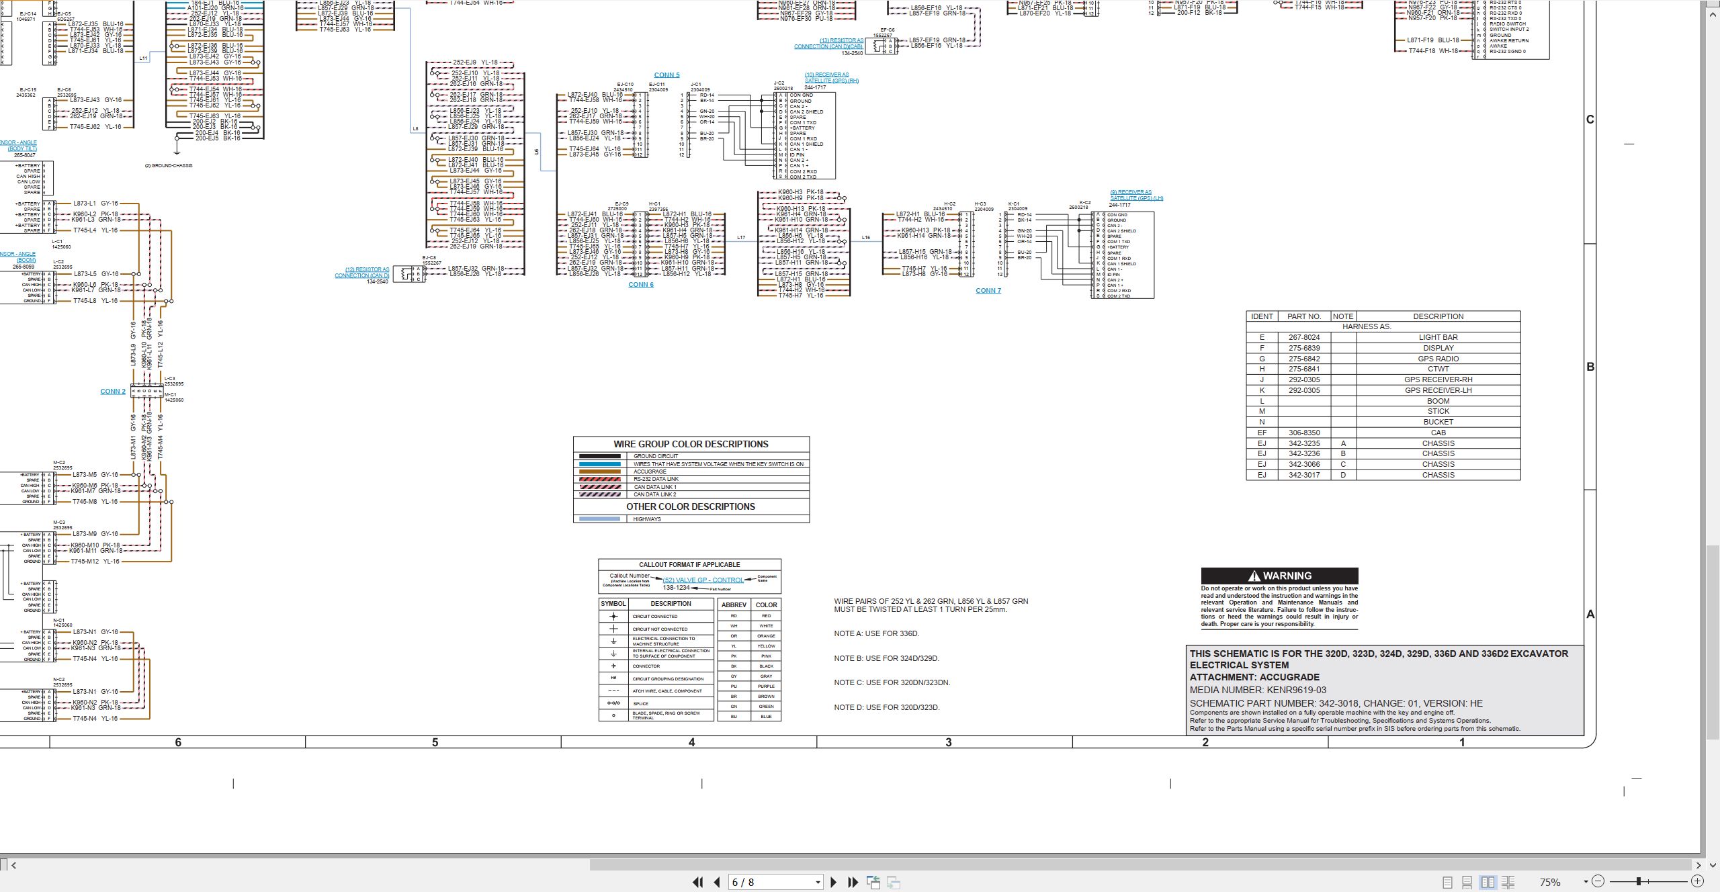Click the SCHEMATIC PART NUMBER: 342-3018 line
This screenshot has height=892, width=1720.
pos(1336,703)
